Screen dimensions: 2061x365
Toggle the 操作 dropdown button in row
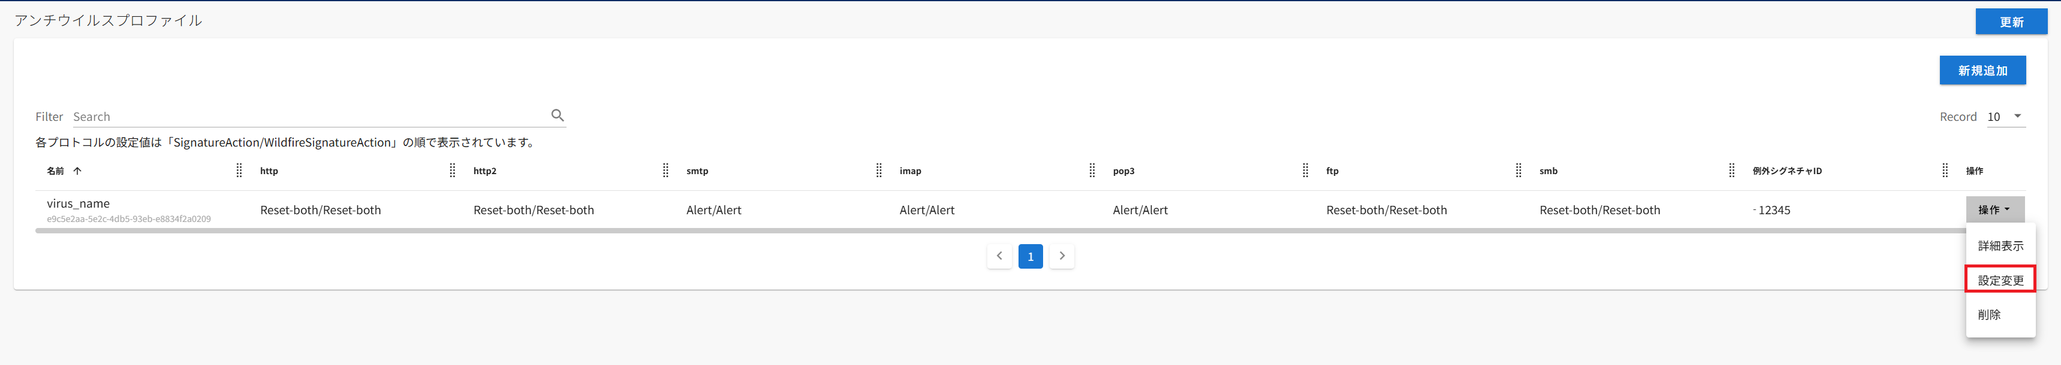click(1994, 209)
